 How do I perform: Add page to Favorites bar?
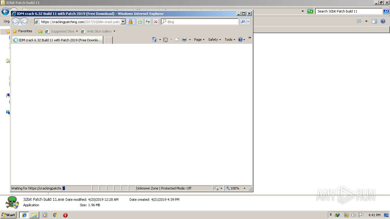40,31
